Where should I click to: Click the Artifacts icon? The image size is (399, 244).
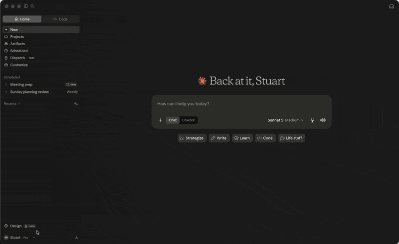tap(6, 44)
